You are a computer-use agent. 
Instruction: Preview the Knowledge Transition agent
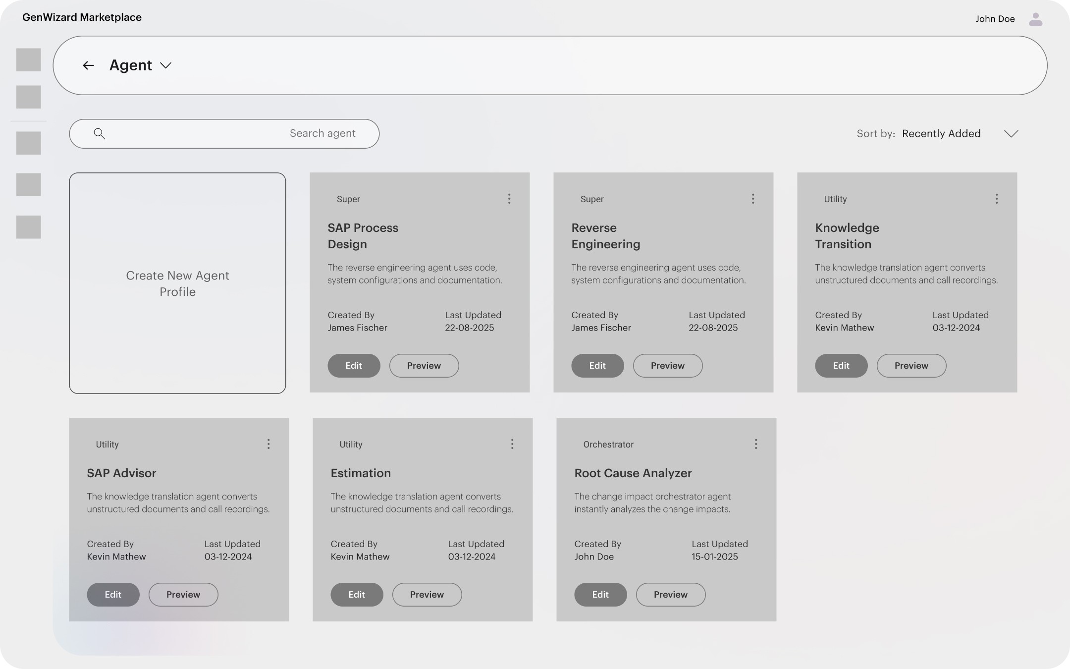click(911, 366)
